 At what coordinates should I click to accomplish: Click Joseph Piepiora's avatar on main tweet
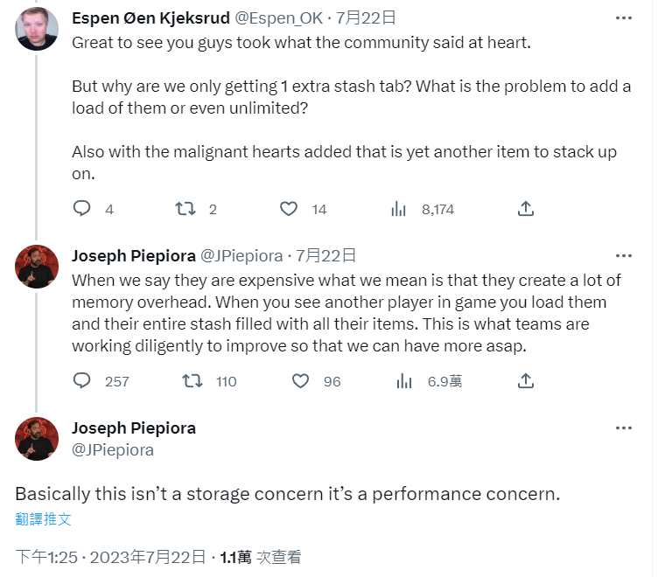pos(37,439)
